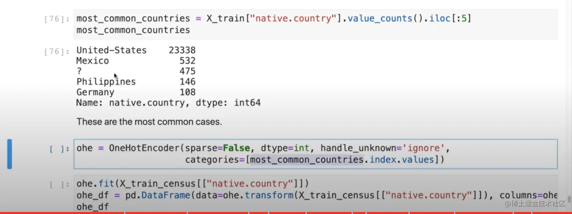Viewport: 572px width, 214px height.
Task: Click the first code cell defining most_common_countries
Action: click(316, 24)
